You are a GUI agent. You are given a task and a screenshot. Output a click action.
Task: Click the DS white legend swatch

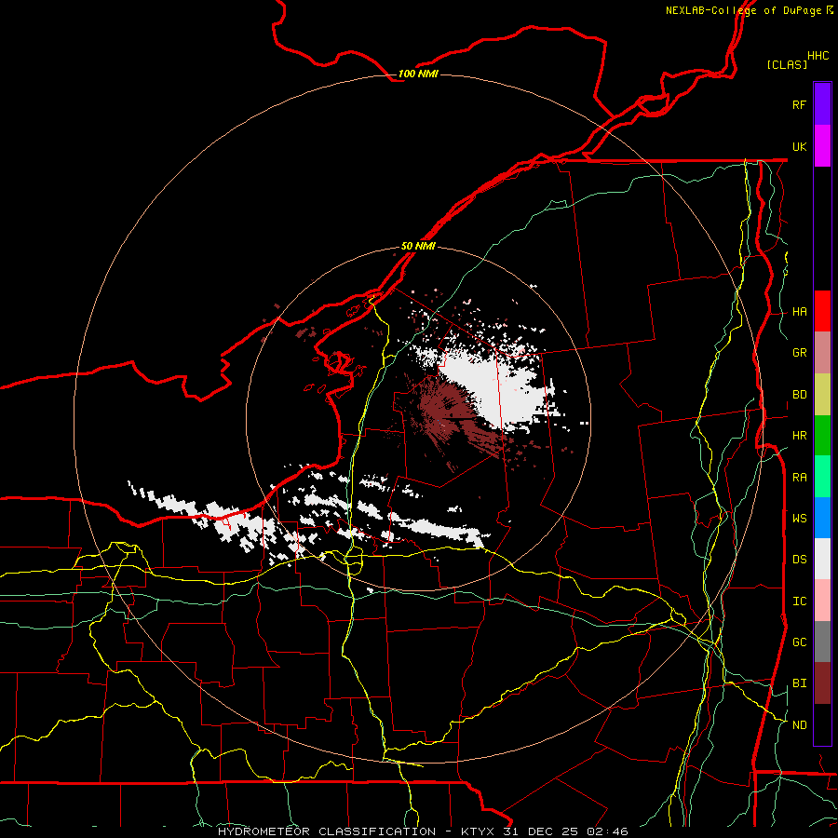(x=822, y=559)
